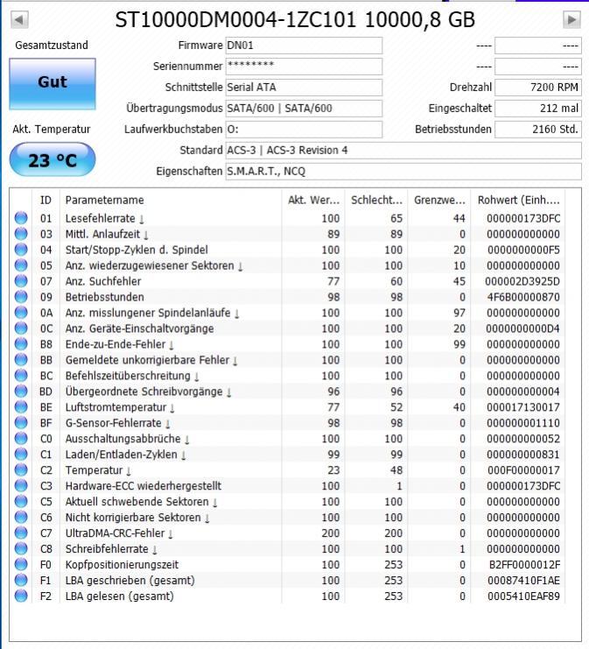Click the status orb for Kopfpositionierungszeit
Screen dimensions: 589x649
click(x=21, y=564)
